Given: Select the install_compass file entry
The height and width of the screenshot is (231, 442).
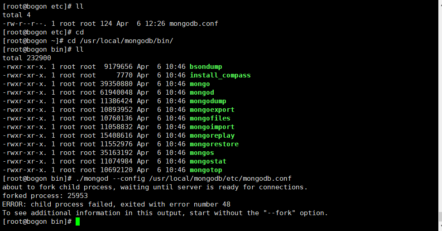Looking at the screenshot, I should pos(220,75).
